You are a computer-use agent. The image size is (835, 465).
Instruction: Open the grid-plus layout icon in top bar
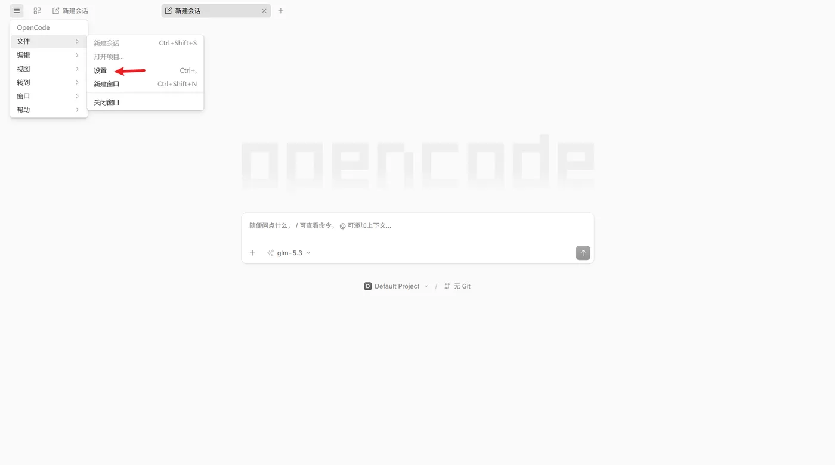[x=37, y=11]
